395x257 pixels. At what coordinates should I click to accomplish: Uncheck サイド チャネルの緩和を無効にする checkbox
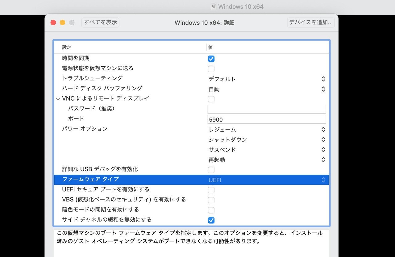(x=211, y=220)
